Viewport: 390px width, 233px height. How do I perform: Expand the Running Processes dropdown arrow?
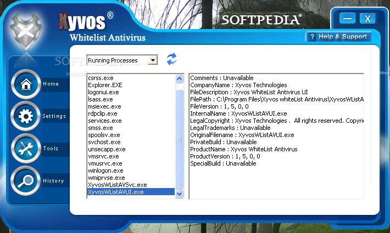point(153,60)
